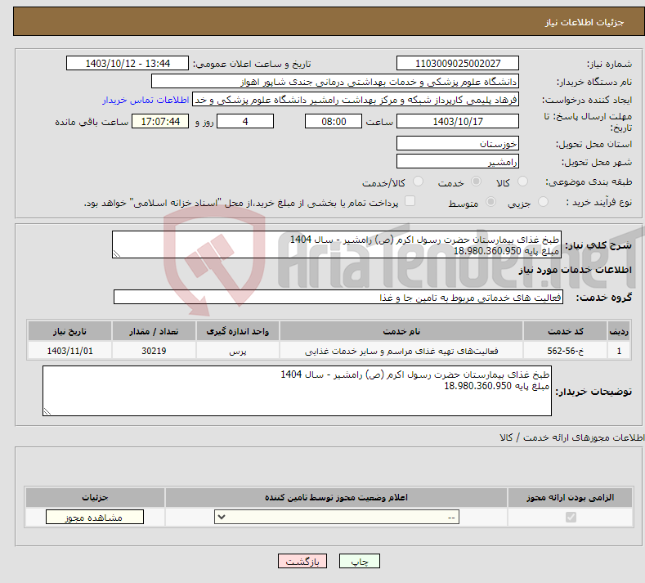Viewport: 645px width, 583px height.
Task: Click the اطلاعات مجوزهای ارائه خدمت / کالا heading
Action: click(x=571, y=437)
